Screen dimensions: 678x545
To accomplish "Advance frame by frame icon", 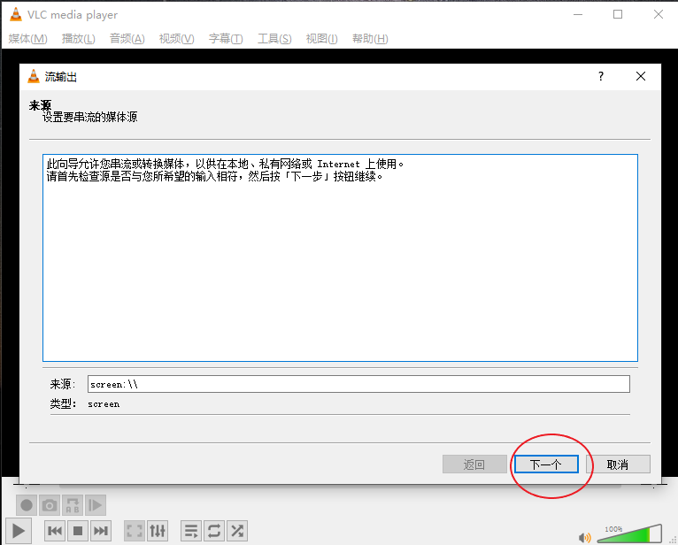I will pos(95,505).
